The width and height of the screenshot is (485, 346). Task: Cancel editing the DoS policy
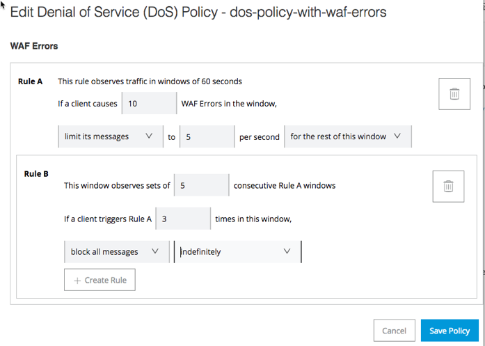pos(394,331)
